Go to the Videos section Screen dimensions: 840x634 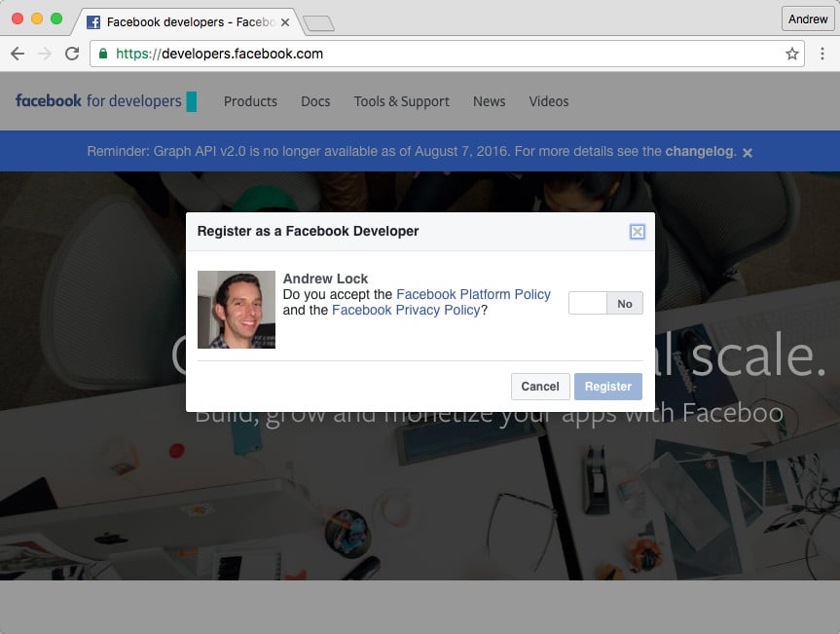[549, 101]
